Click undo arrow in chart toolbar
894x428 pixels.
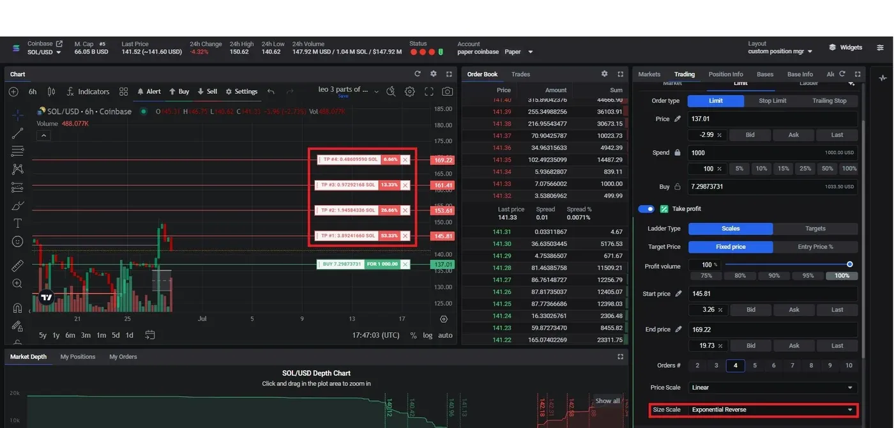tap(271, 91)
